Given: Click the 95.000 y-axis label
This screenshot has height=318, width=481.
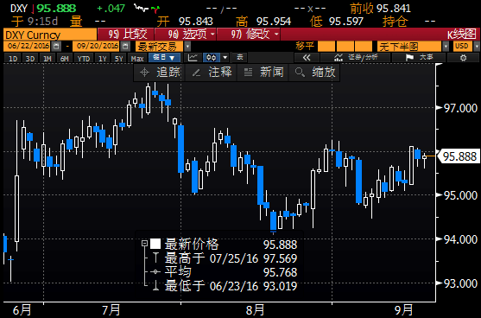Looking at the screenshot, I should 460,195.
